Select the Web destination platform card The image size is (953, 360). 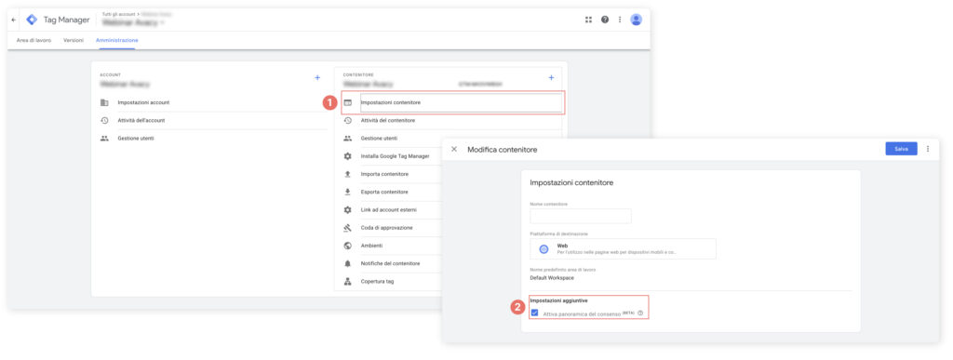pos(623,249)
